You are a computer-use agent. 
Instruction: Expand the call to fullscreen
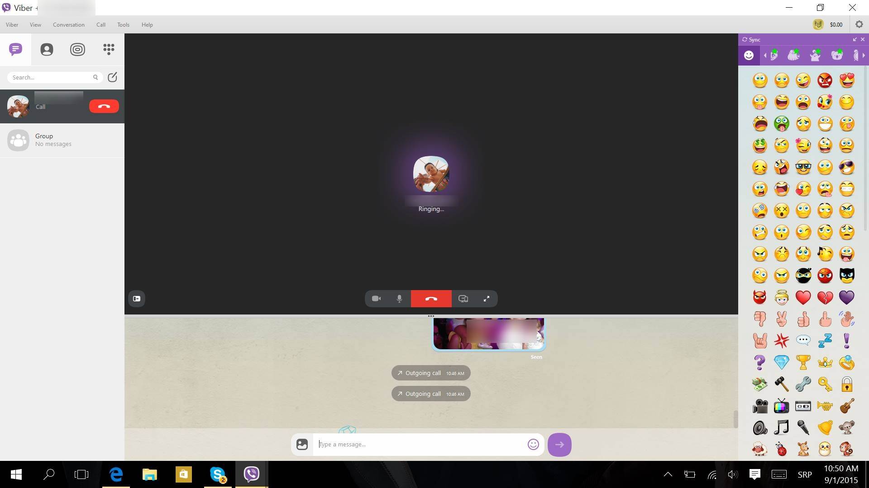487,299
